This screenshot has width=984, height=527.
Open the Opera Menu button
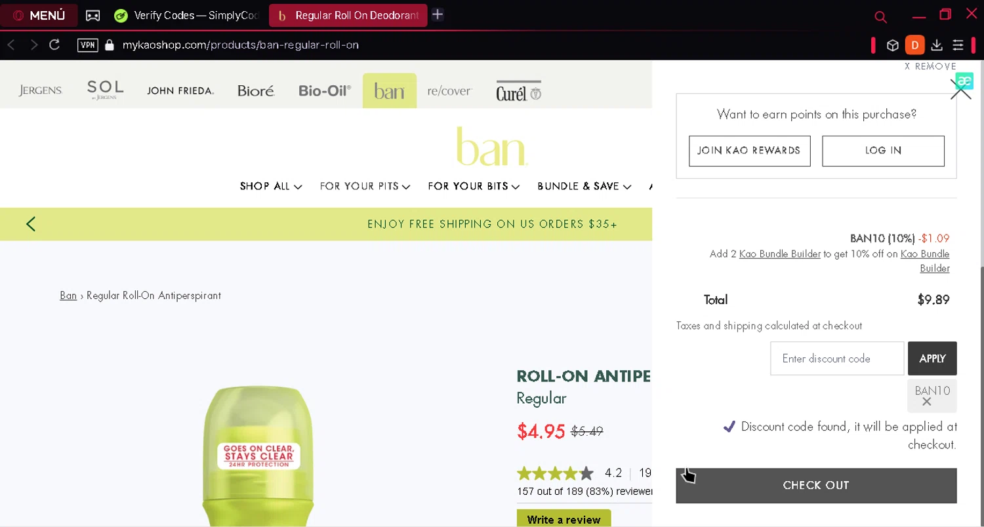click(39, 16)
